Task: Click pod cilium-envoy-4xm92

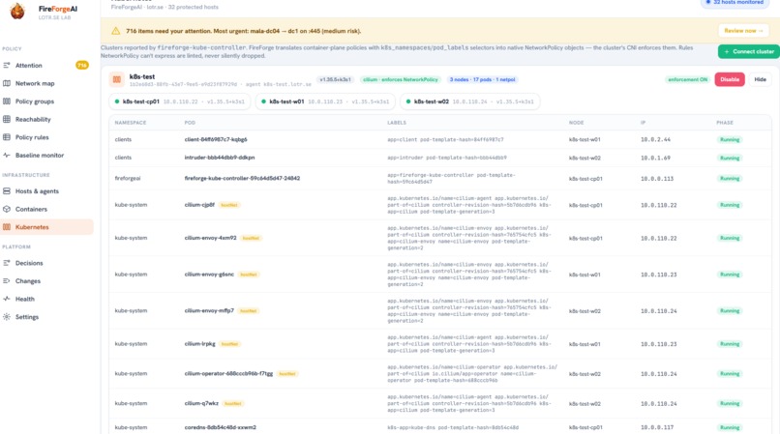Action: pos(210,238)
